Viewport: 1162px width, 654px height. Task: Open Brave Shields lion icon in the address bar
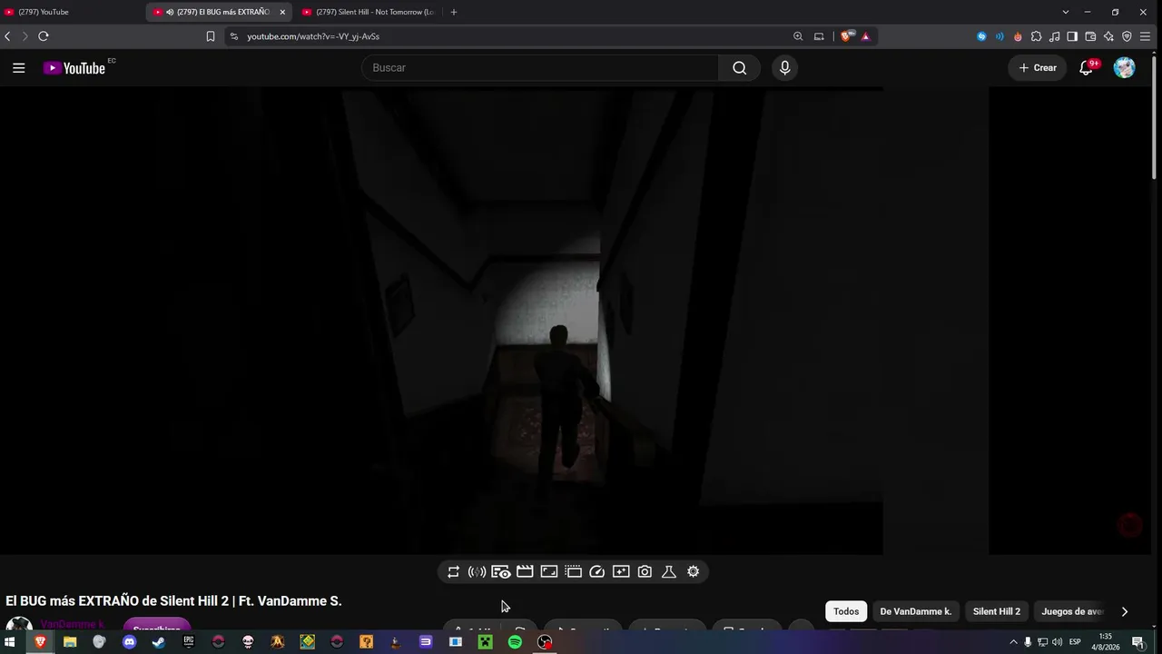846,36
